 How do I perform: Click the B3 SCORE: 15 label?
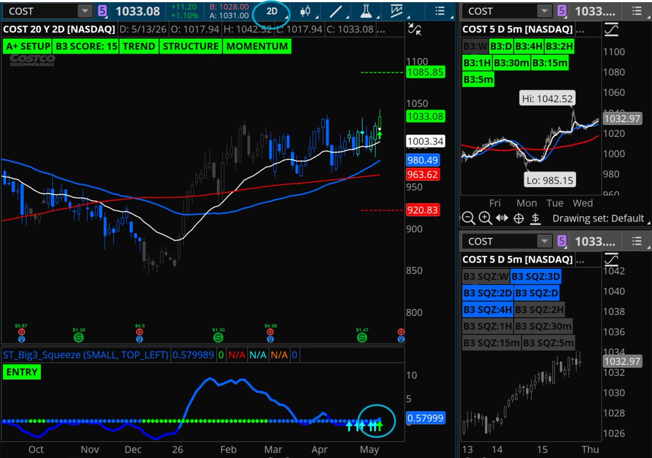click(x=86, y=46)
